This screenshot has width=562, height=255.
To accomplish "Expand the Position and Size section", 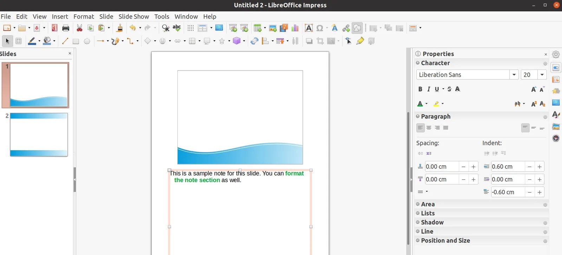I will coord(418,240).
